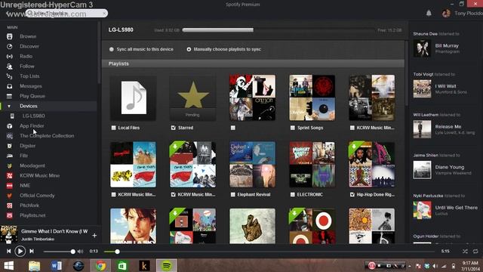This screenshot has height=272, width=483.
Task: Click the notifications bell icon
Action: click(429, 13)
